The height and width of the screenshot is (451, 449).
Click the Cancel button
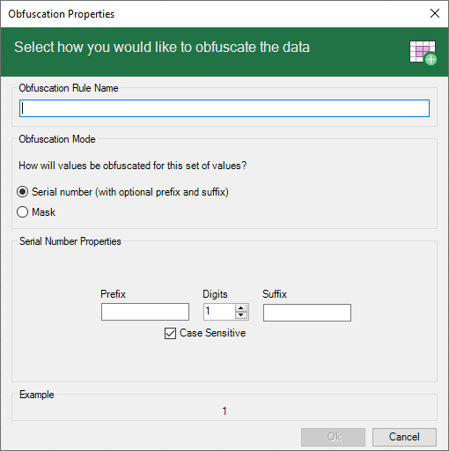click(x=404, y=437)
